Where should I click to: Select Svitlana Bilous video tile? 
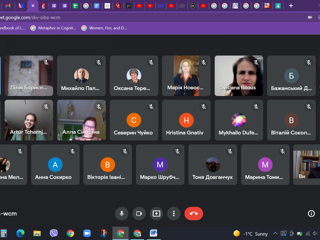pos(239,76)
